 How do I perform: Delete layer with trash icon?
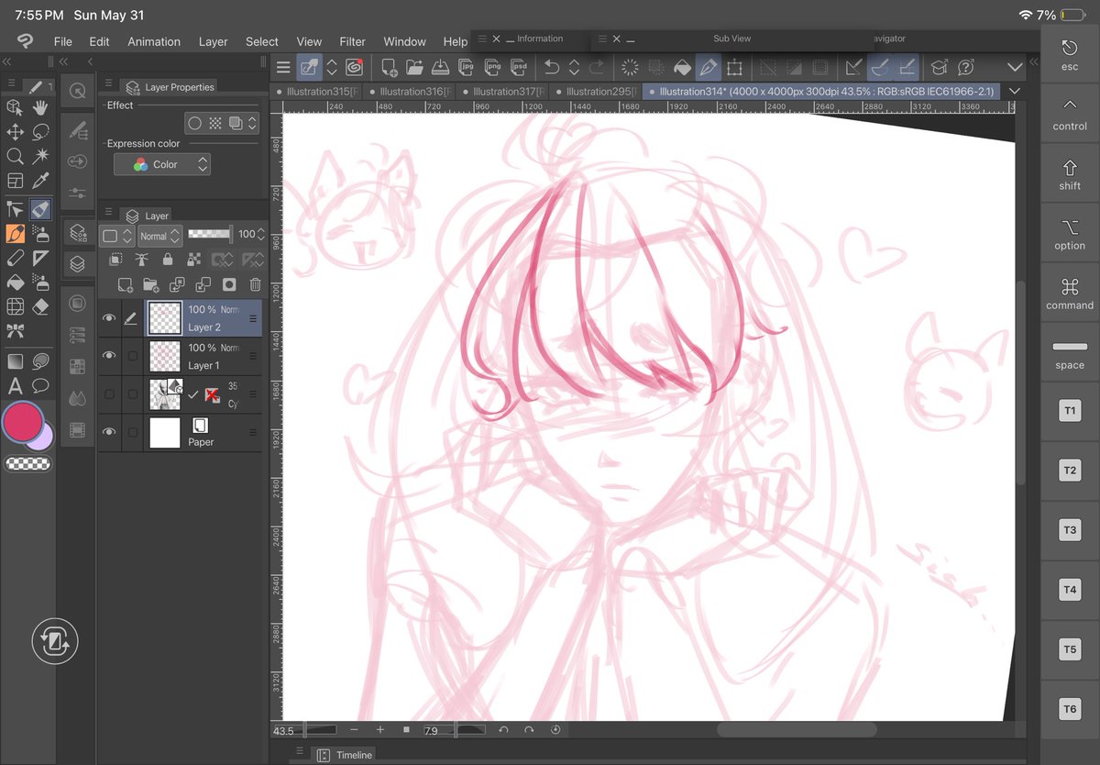tap(256, 285)
